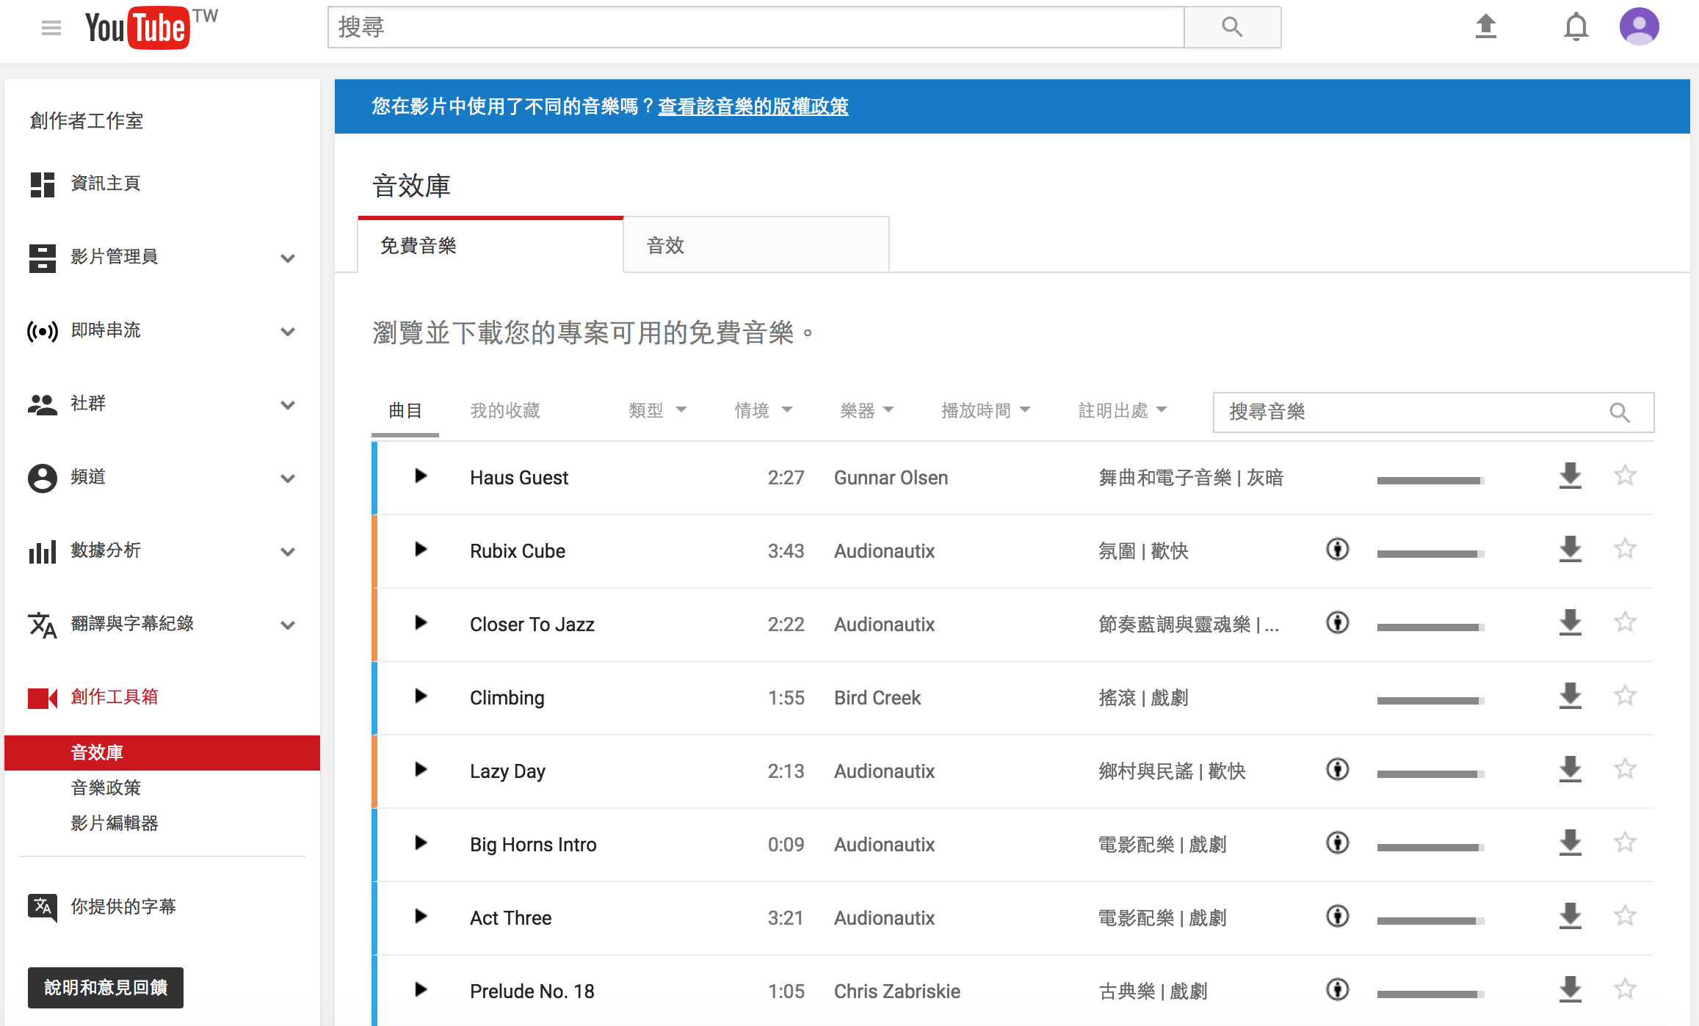Show attribution info for Act Three
Screen dimensions: 1699x1026
click(x=1338, y=917)
